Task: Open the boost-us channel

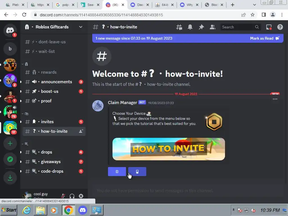Action: pyautogui.click(x=54, y=91)
